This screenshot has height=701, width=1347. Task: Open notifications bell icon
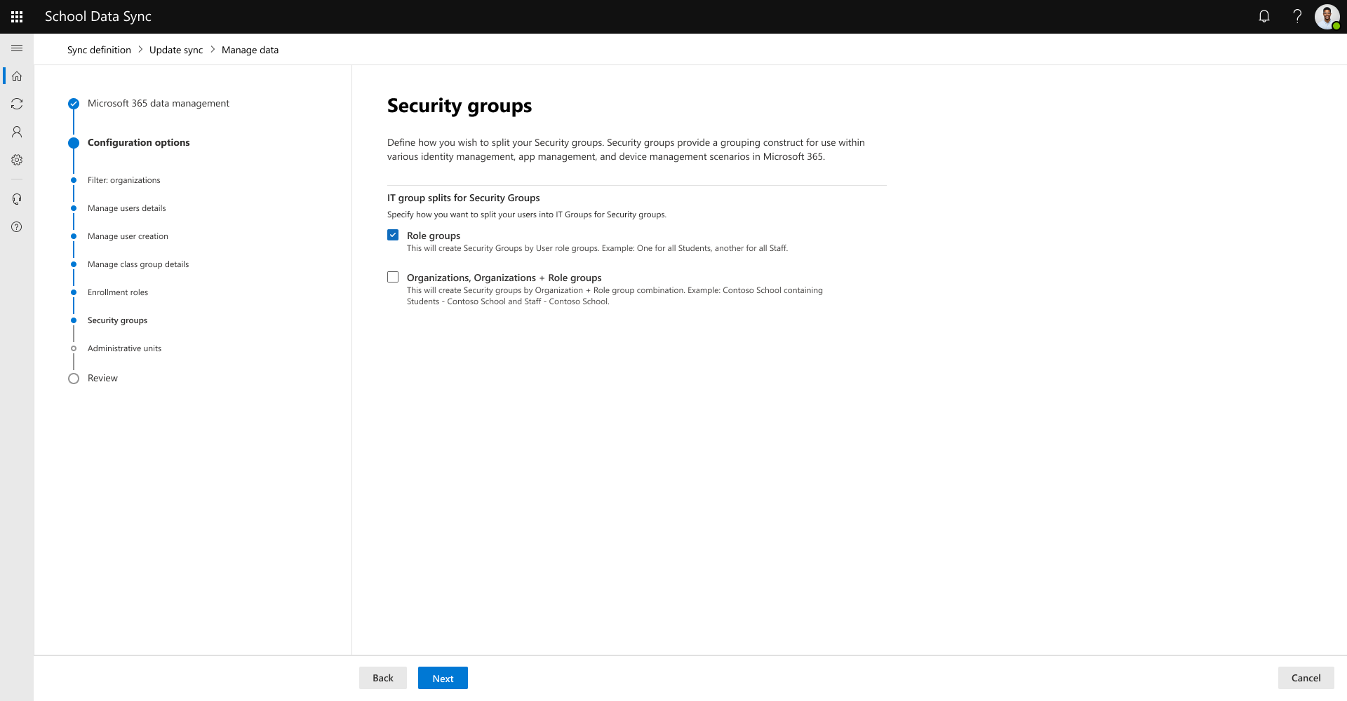(x=1264, y=17)
